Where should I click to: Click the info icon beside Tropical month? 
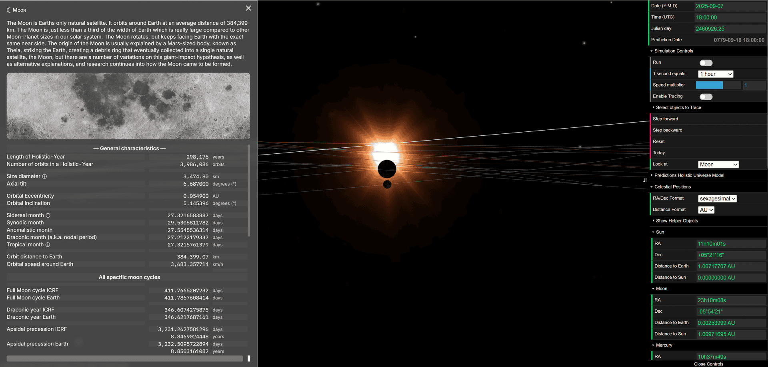pyautogui.click(x=48, y=244)
